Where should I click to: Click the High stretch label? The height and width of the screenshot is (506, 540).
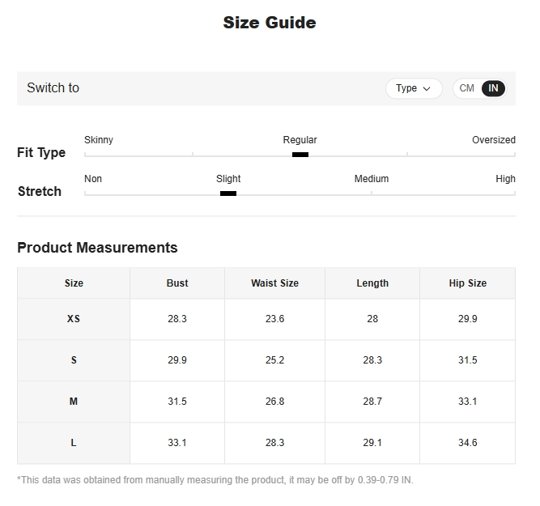point(505,179)
